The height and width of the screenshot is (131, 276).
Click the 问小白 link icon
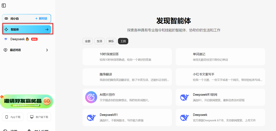click(x=6, y=18)
